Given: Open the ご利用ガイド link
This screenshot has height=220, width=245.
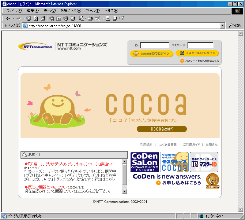Looking at the screenshot, I should click(192, 145).
